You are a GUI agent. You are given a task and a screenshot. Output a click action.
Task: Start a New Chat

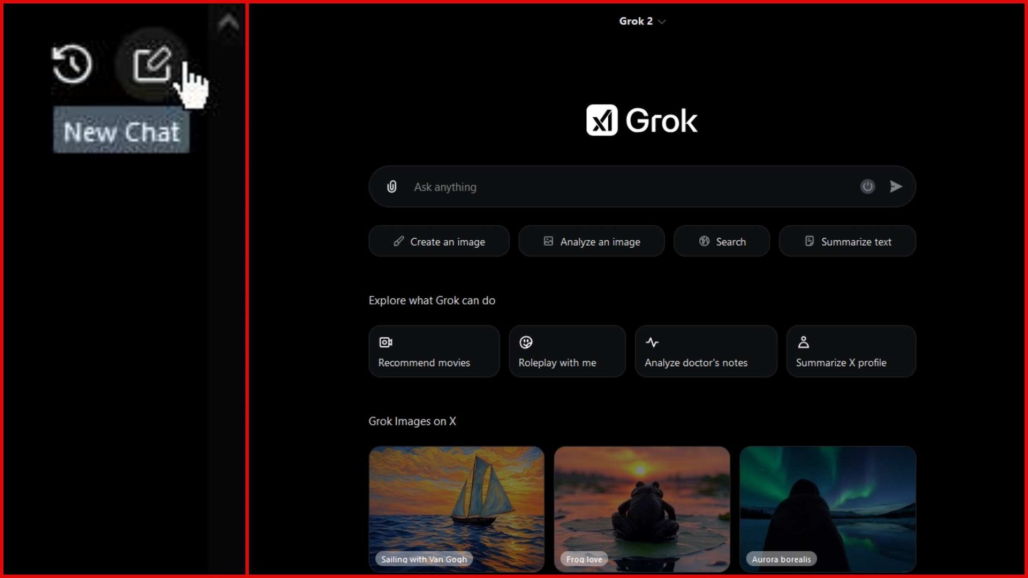click(152, 63)
